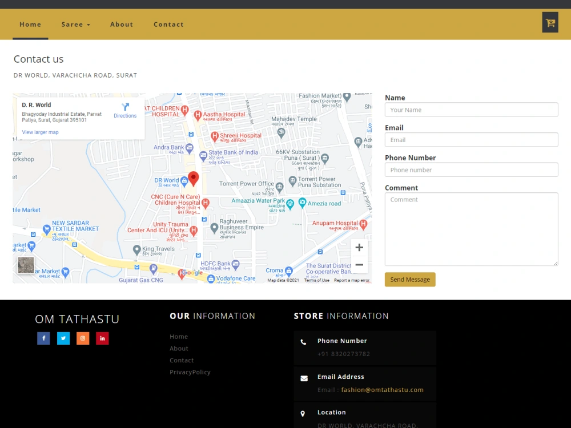This screenshot has height=428, width=571.
Task: Open the map Terms of Use link
Action: (317, 280)
